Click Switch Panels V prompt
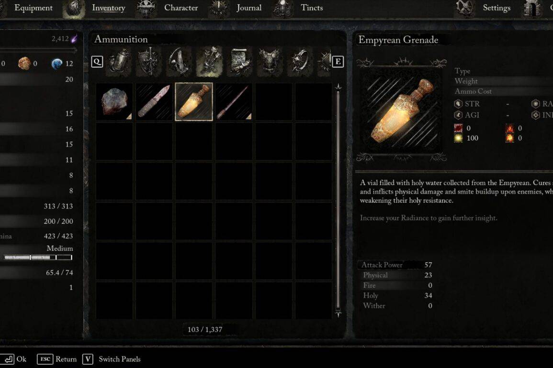 (112, 359)
